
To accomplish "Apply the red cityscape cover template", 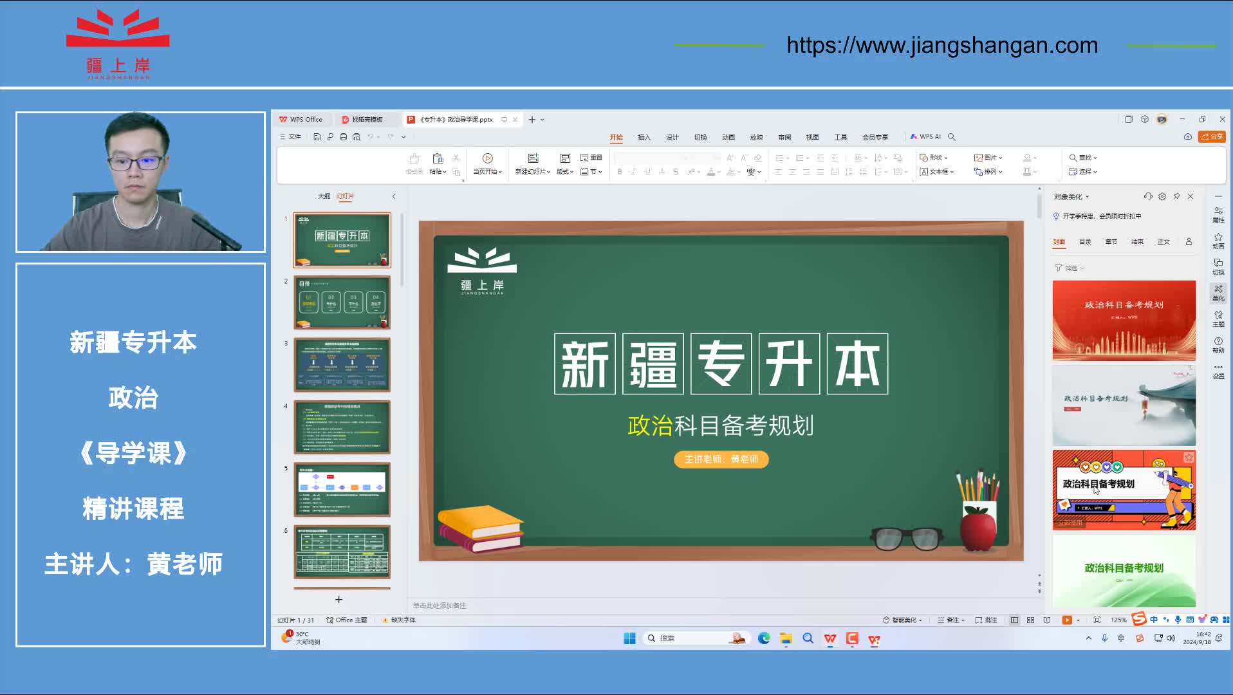I will click(x=1124, y=320).
